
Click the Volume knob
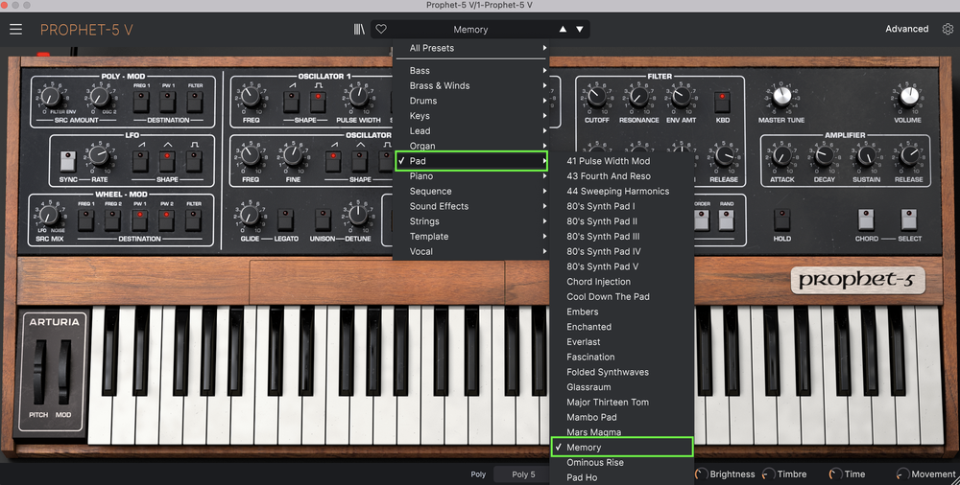pos(909,96)
